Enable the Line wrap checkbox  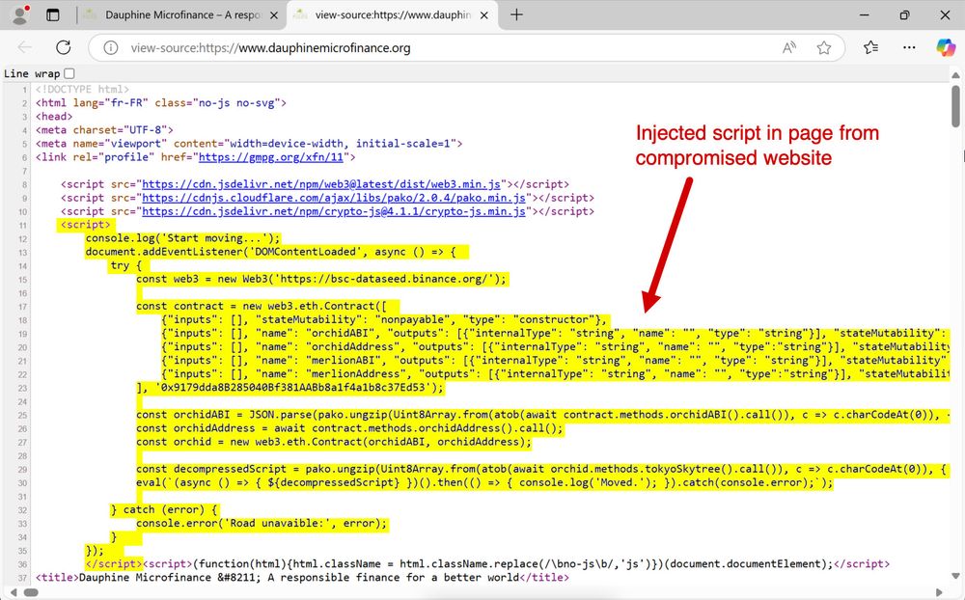coord(69,74)
